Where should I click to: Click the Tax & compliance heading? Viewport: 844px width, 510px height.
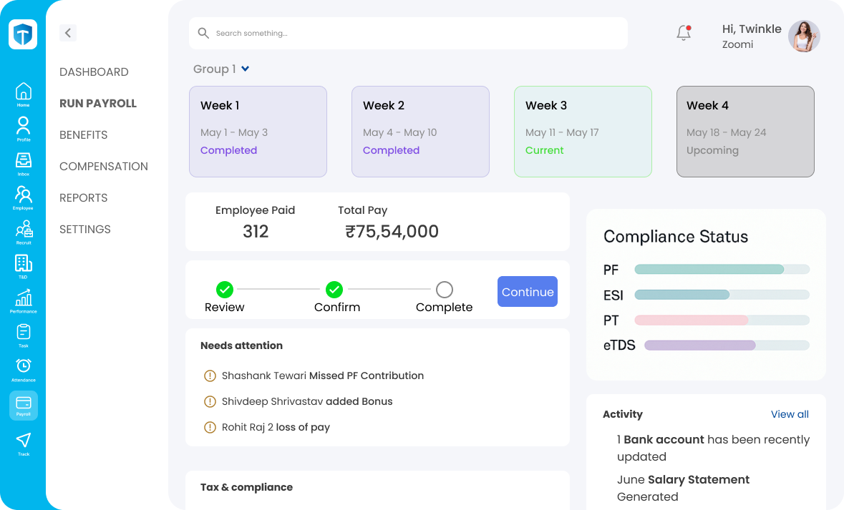click(246, 487)
